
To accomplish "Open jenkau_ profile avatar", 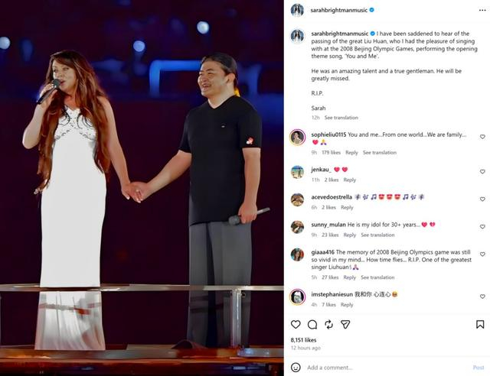I will click(297, 172).
